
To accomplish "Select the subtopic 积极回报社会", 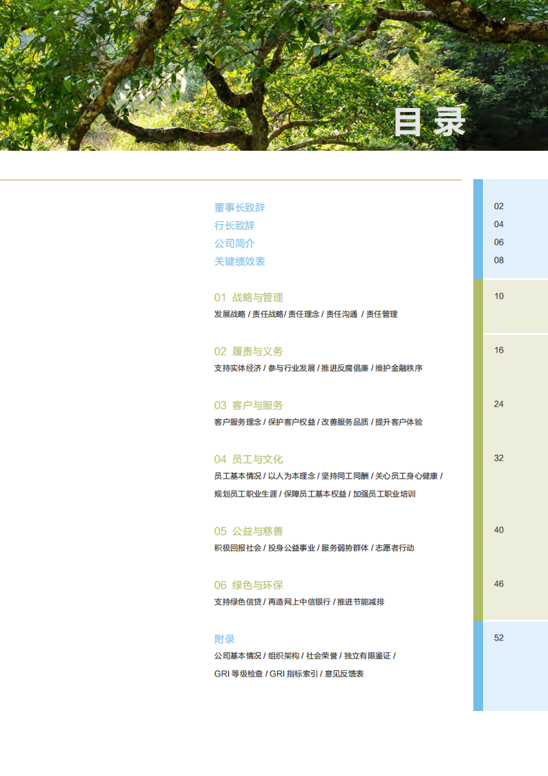I will [x=238, y=548].
